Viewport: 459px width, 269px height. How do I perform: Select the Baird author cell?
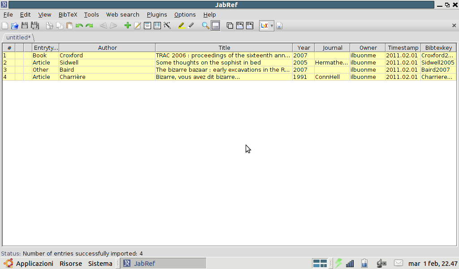click(x=107, y=69)
